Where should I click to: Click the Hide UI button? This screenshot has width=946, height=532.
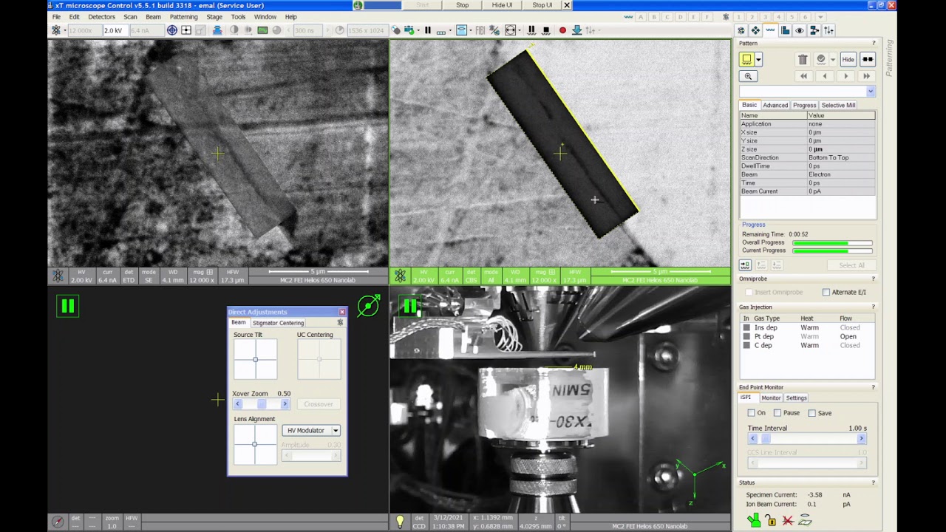coord(502,5)
